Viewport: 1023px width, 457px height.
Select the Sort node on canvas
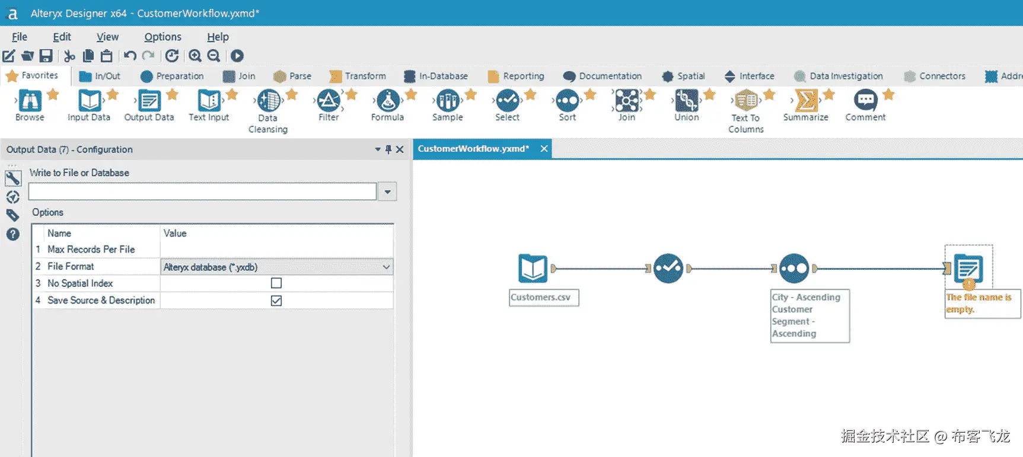pos(794,269)
